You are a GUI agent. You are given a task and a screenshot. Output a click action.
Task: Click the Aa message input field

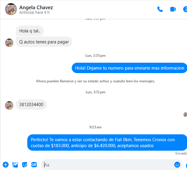coord(107,165)
